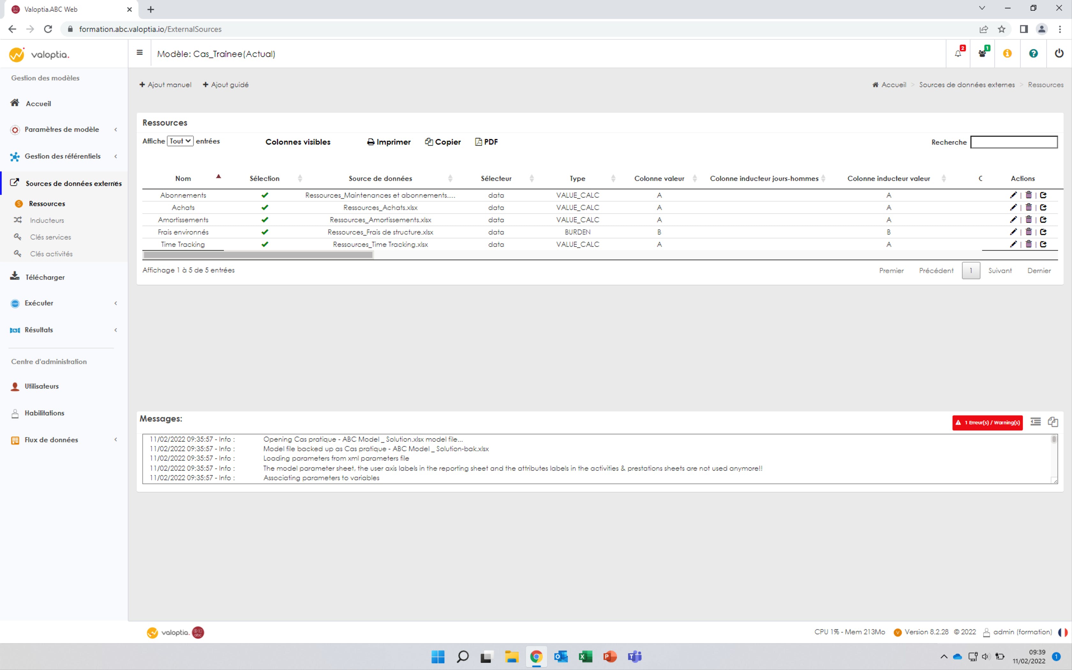The width and height of the screenshot is (1072, 670).
Task: Open the Affiche entries dropdown
Action: [180, 141]
